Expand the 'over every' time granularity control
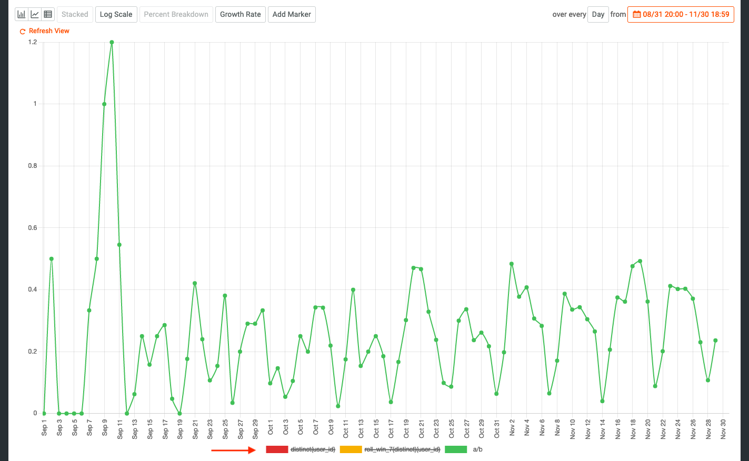This screenshot has width=749, height=461. (570, 14)
